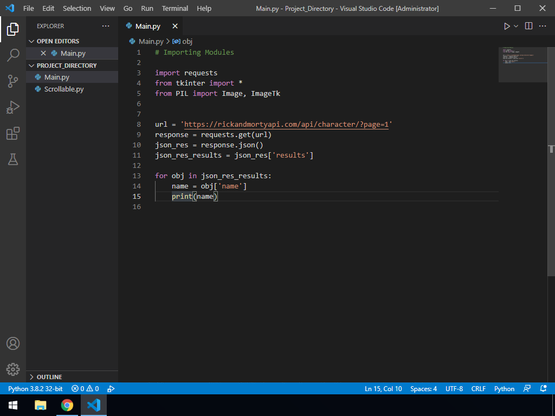Open the Extensions view
The width and height of the screenshot is (555, 416).
13,133
